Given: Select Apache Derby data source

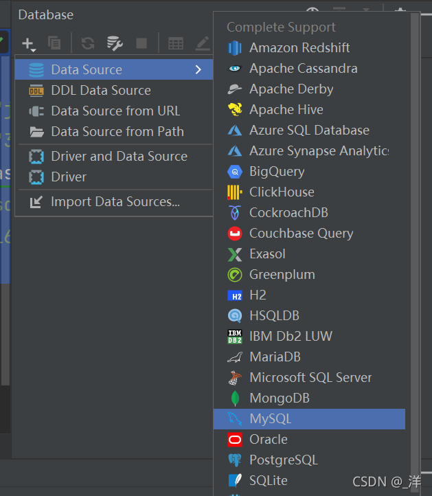Looking at the screenshot, I should coord(309,89).
